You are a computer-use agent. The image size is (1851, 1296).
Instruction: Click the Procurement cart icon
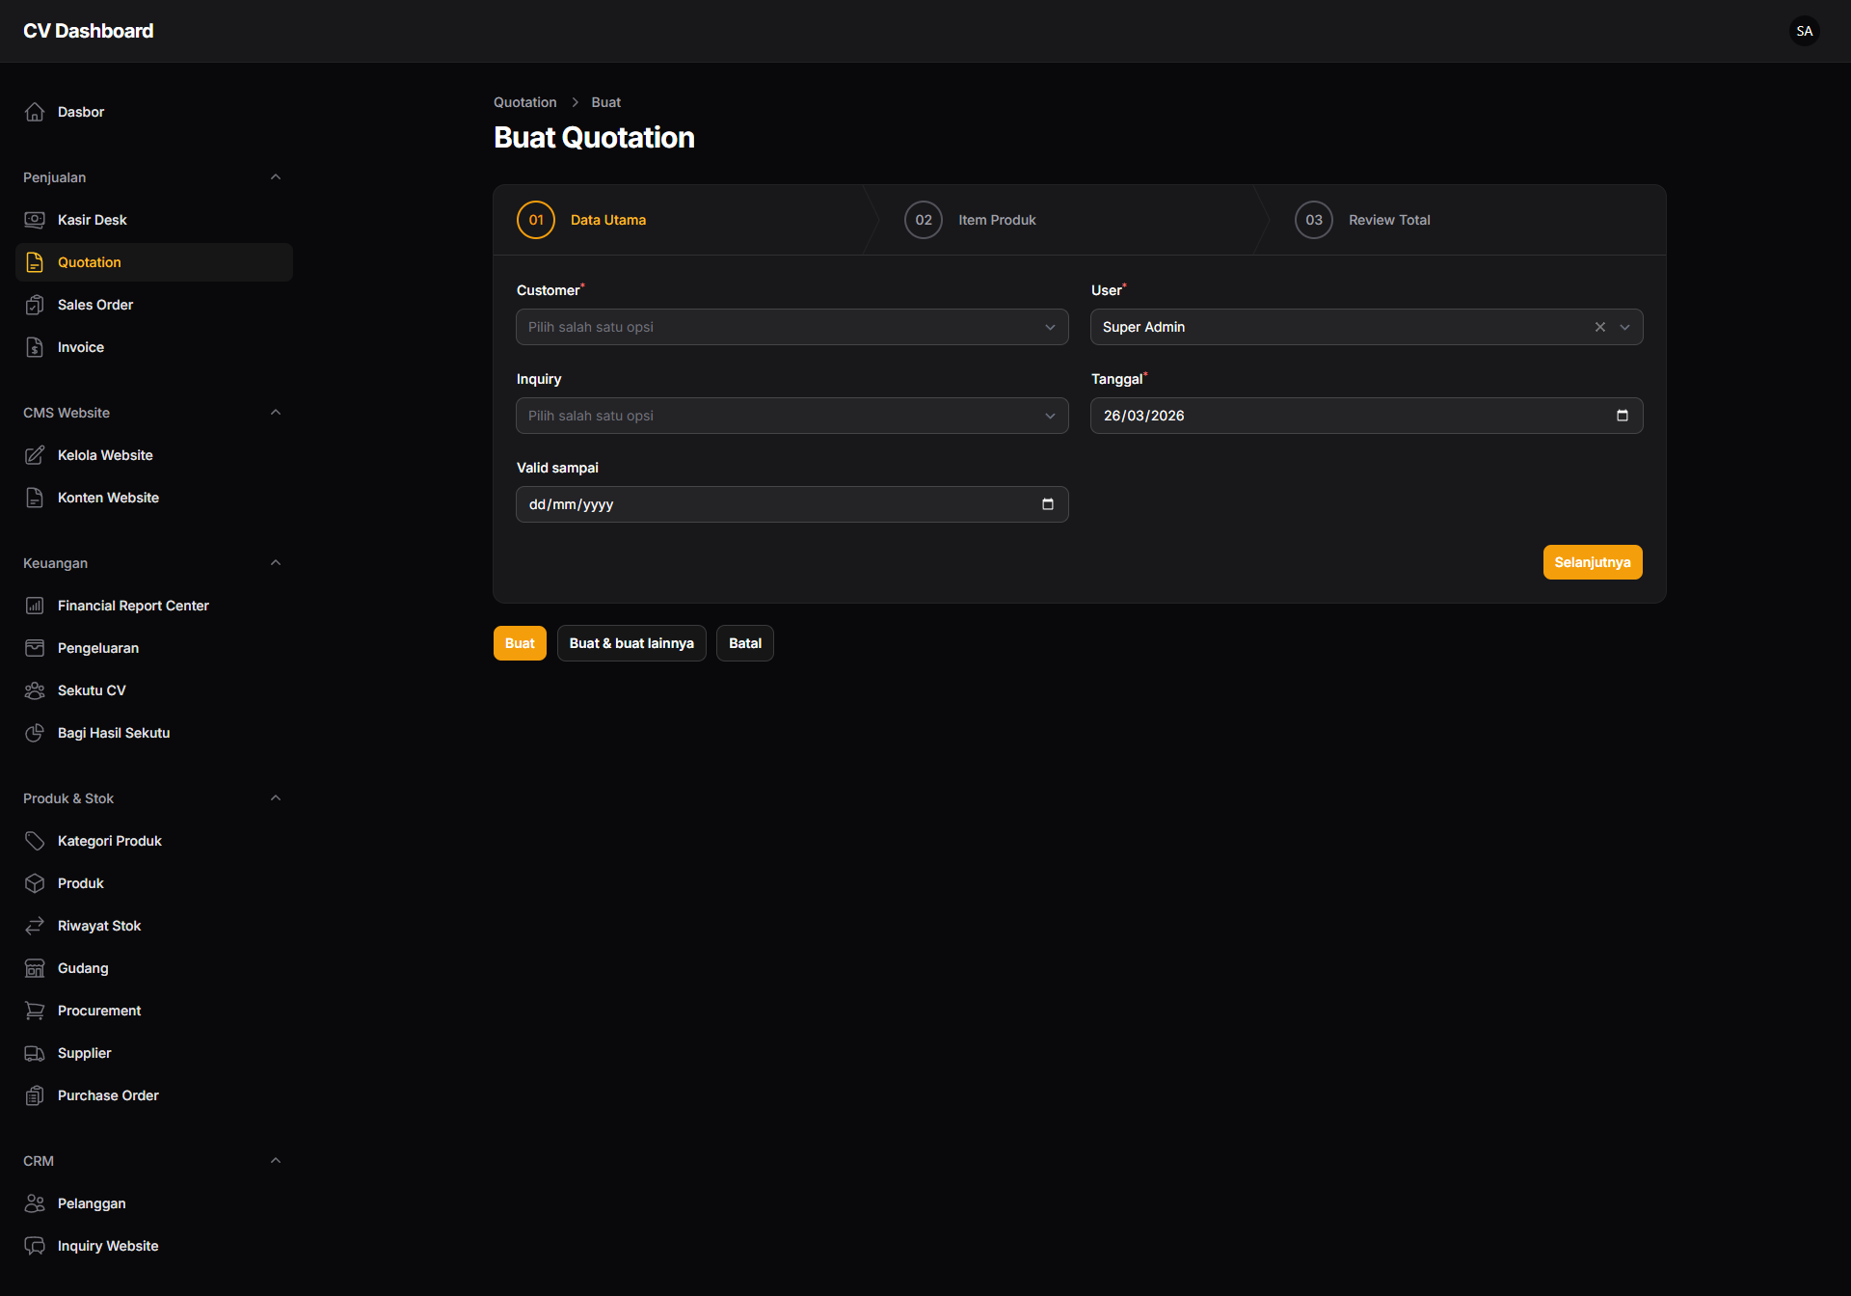(35, 1011)
